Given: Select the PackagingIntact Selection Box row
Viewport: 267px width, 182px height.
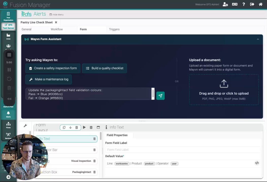Looking at the screenshot, I should coord(66,172).
